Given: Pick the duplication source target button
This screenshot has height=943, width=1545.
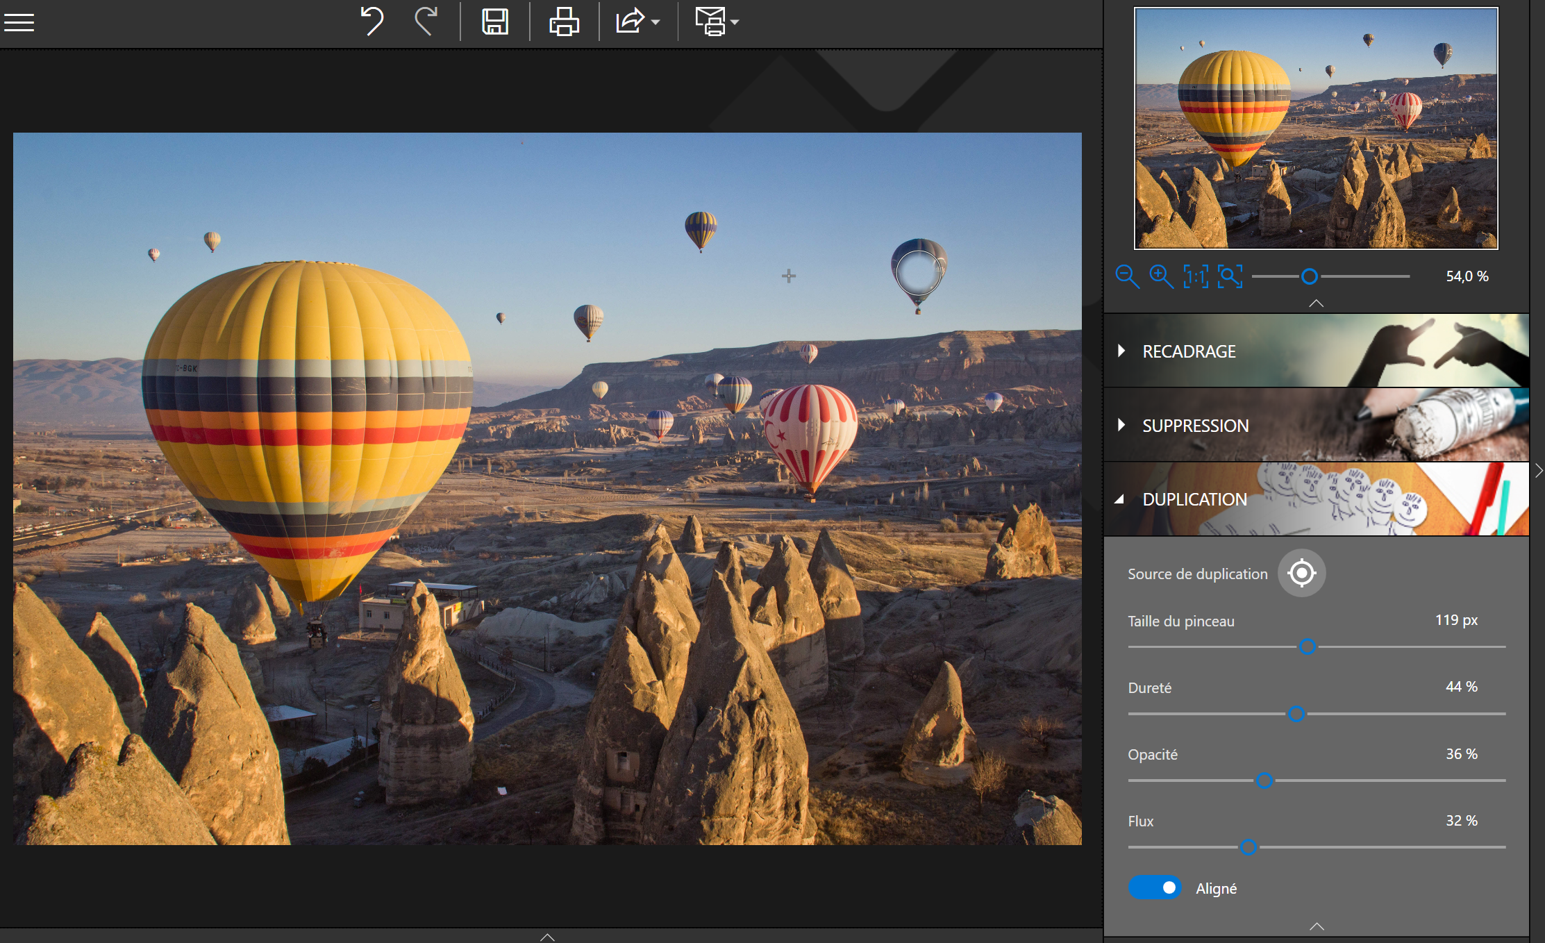Looking at the screenshot, I should click(1301, 574).
